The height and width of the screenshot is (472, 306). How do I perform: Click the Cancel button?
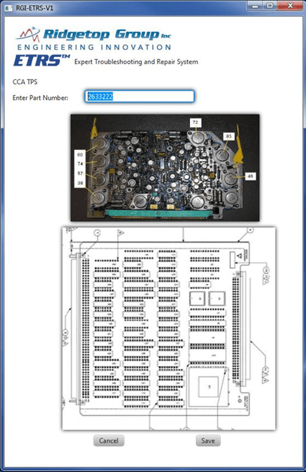pyautogui.click(x=109, y=440)
